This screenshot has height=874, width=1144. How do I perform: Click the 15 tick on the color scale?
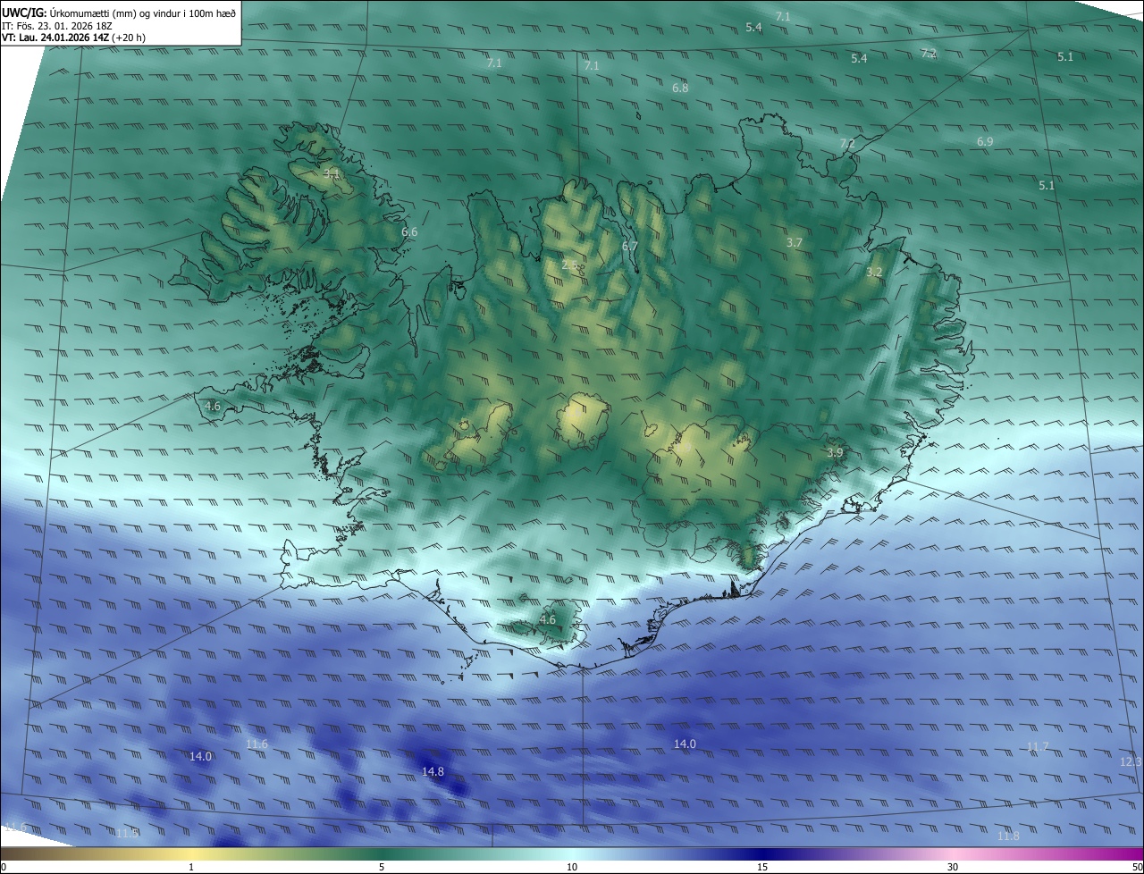(x=762, y=868)
